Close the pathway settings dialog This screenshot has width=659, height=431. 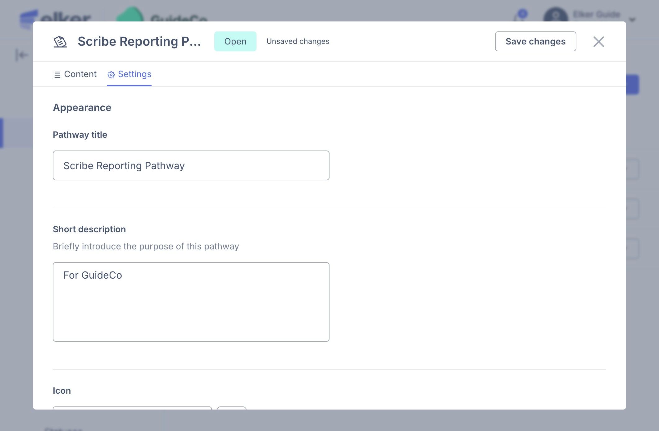point(598,42)
